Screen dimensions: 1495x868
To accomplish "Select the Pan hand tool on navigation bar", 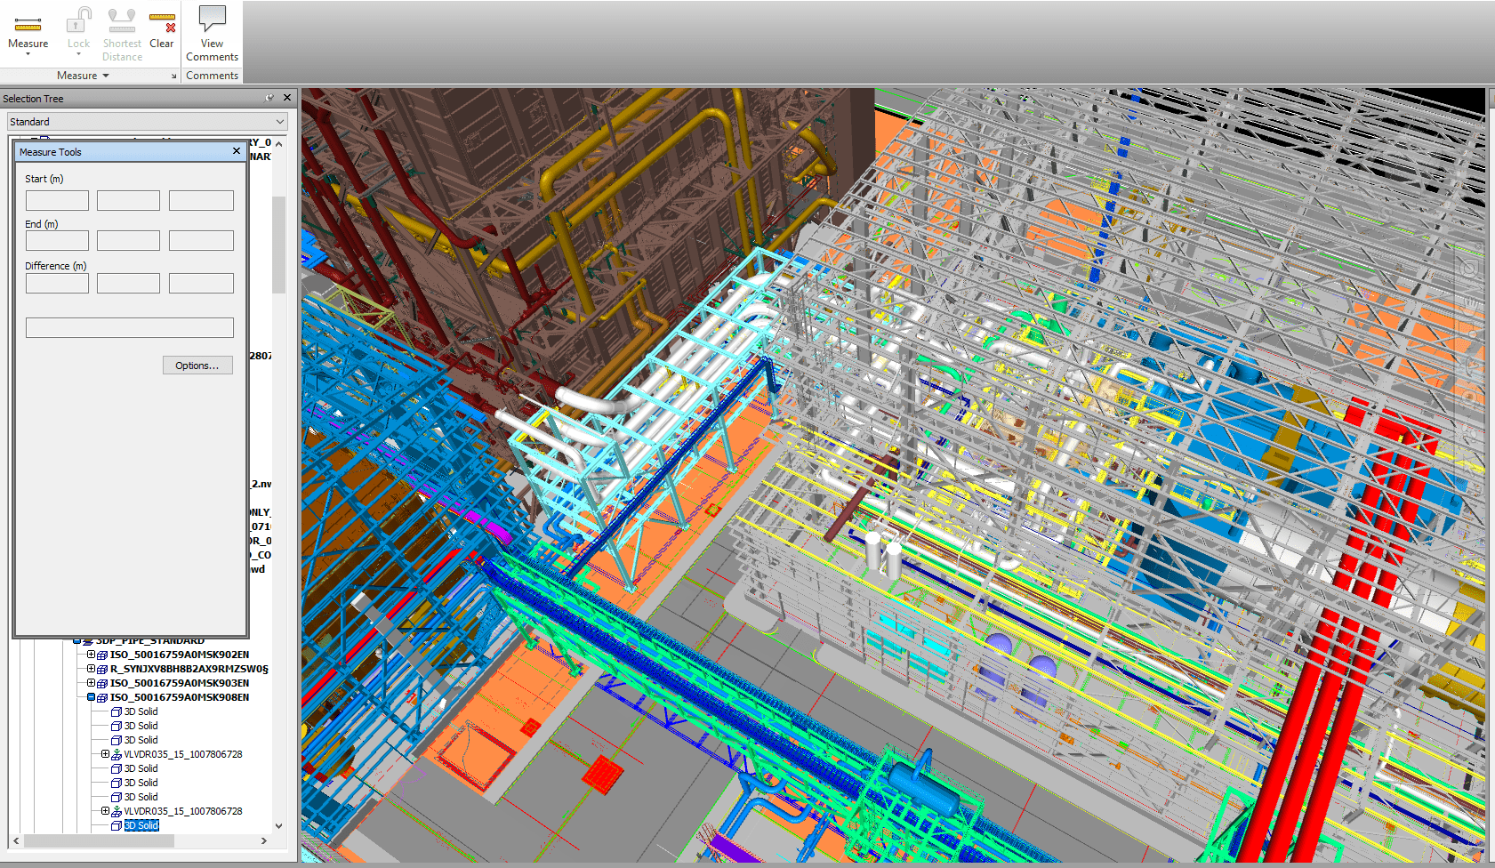I will click(1469, 307).
